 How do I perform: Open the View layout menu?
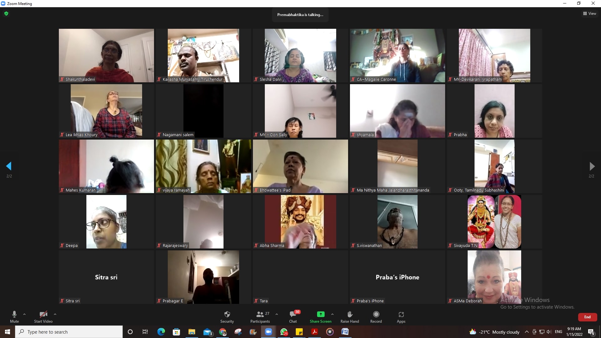(x=589, y=13)
